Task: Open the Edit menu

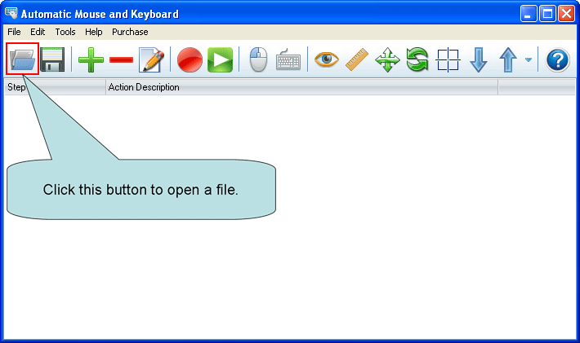Action: (x=38, y=32)
